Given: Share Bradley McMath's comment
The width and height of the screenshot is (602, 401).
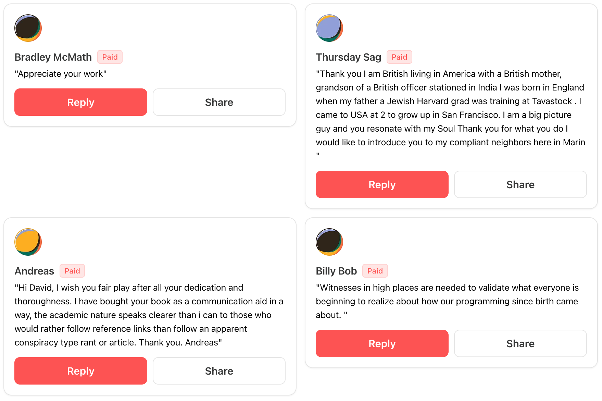Looking at the screenshot, I should pos(219,102).
